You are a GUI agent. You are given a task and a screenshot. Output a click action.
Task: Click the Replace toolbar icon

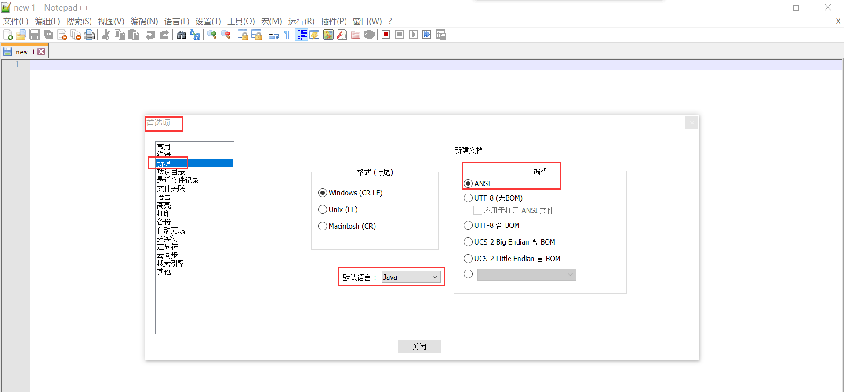point(195,35)
